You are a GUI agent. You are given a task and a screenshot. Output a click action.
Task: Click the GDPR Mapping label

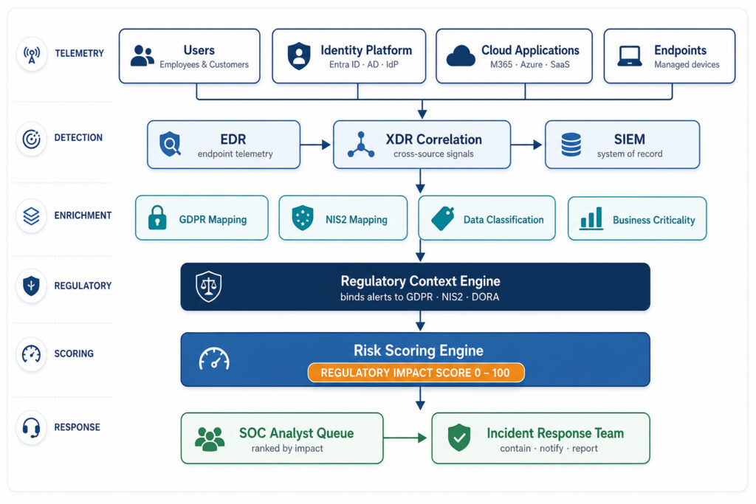pyautogui.click(x=213, y=220)
